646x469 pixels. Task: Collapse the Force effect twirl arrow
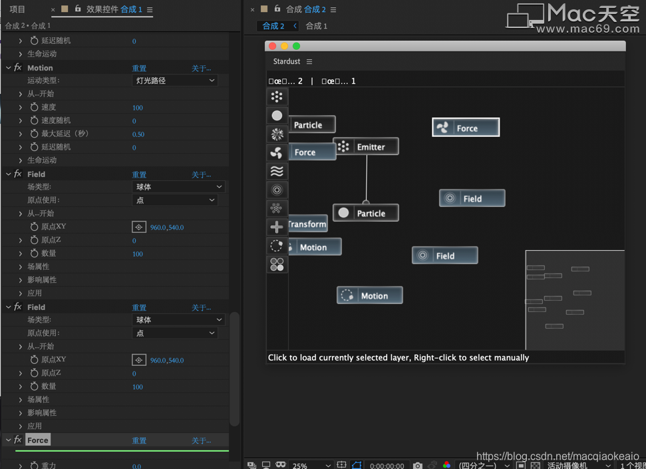coord(8,440)
